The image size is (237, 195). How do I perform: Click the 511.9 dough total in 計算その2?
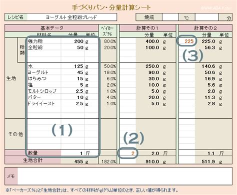208,161
